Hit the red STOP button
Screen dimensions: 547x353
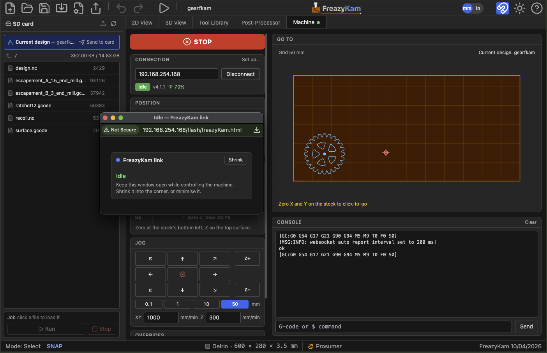click(x=198, y=42)
